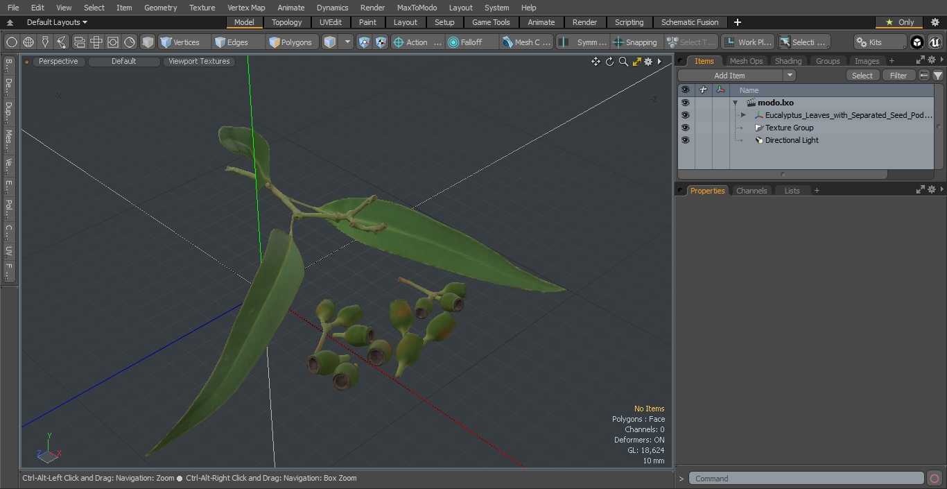Click the Unity cube icon

[917, 42]
